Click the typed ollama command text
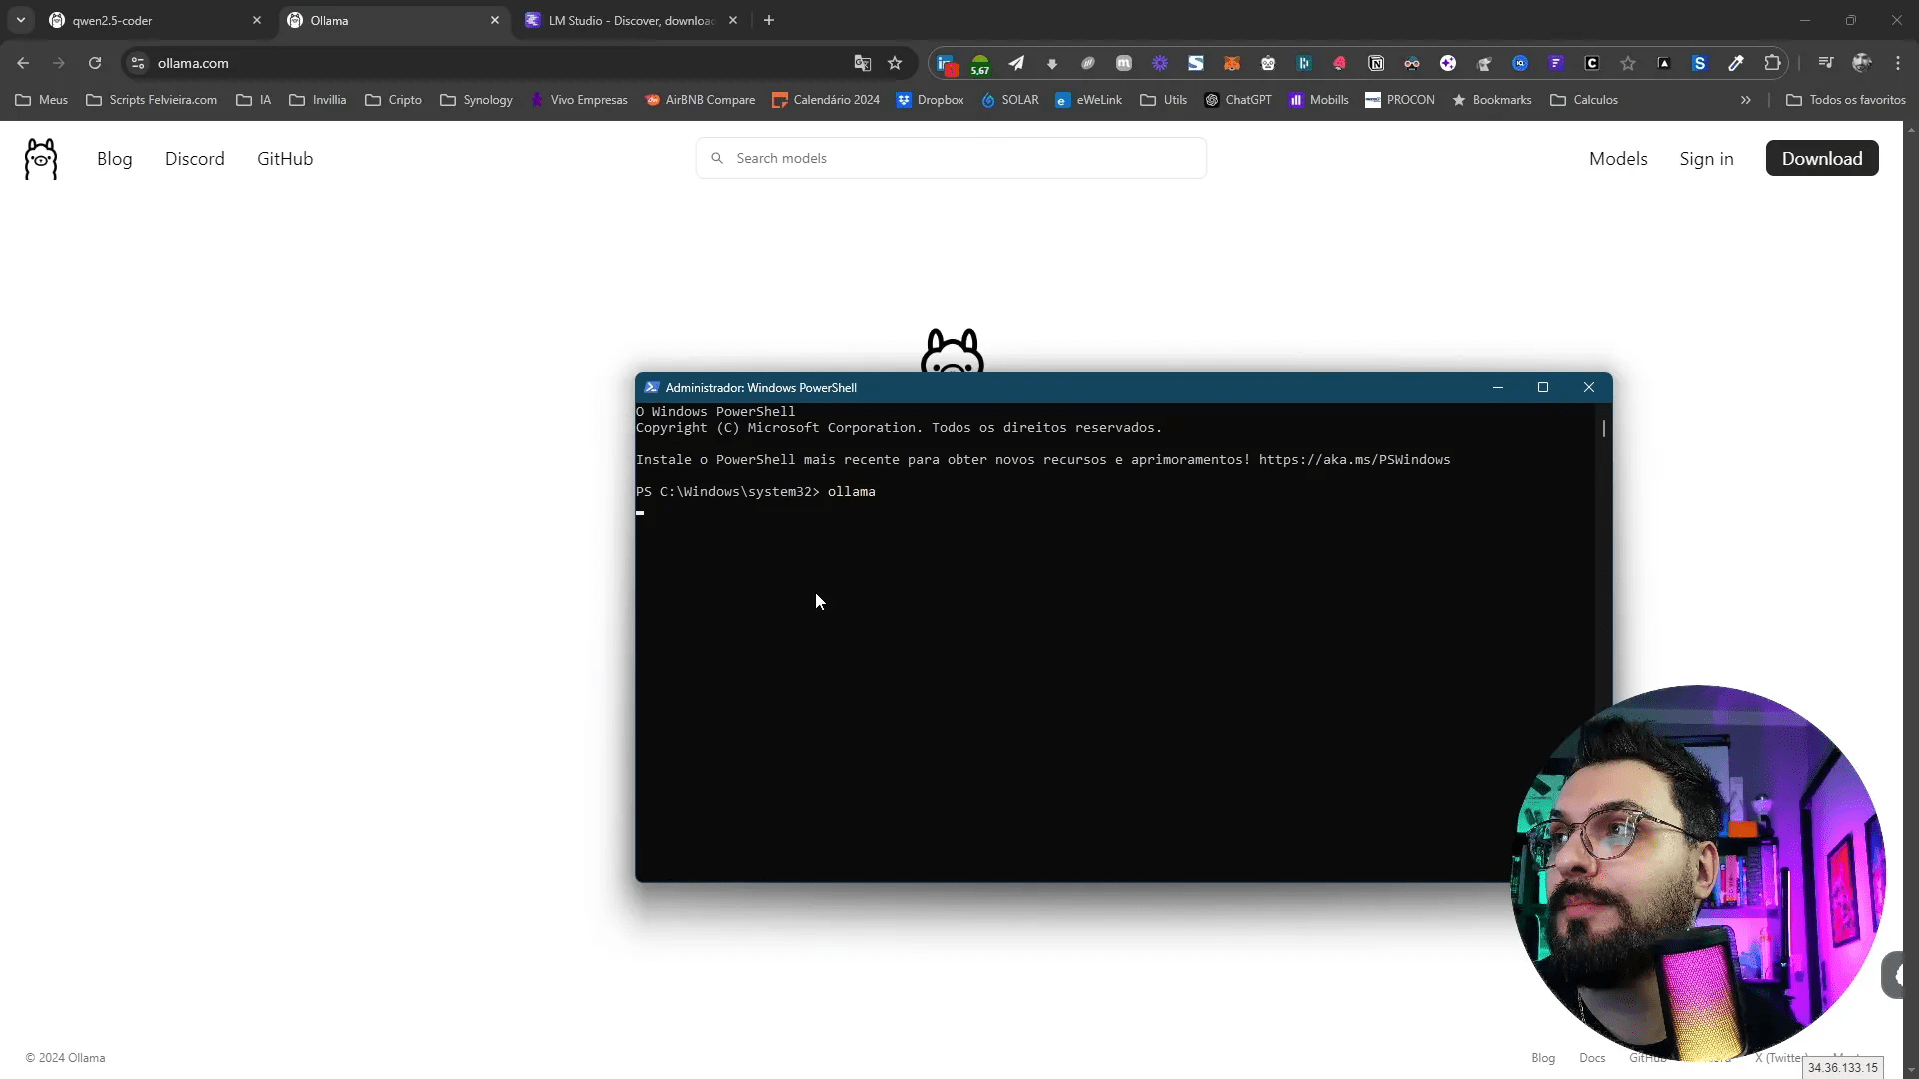1919x1079 pixels. (x=851, y=492)
